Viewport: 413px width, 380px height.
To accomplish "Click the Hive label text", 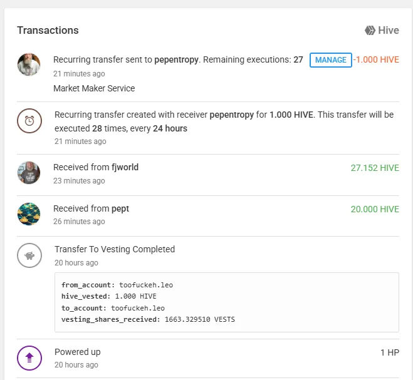I will point(389,30).
